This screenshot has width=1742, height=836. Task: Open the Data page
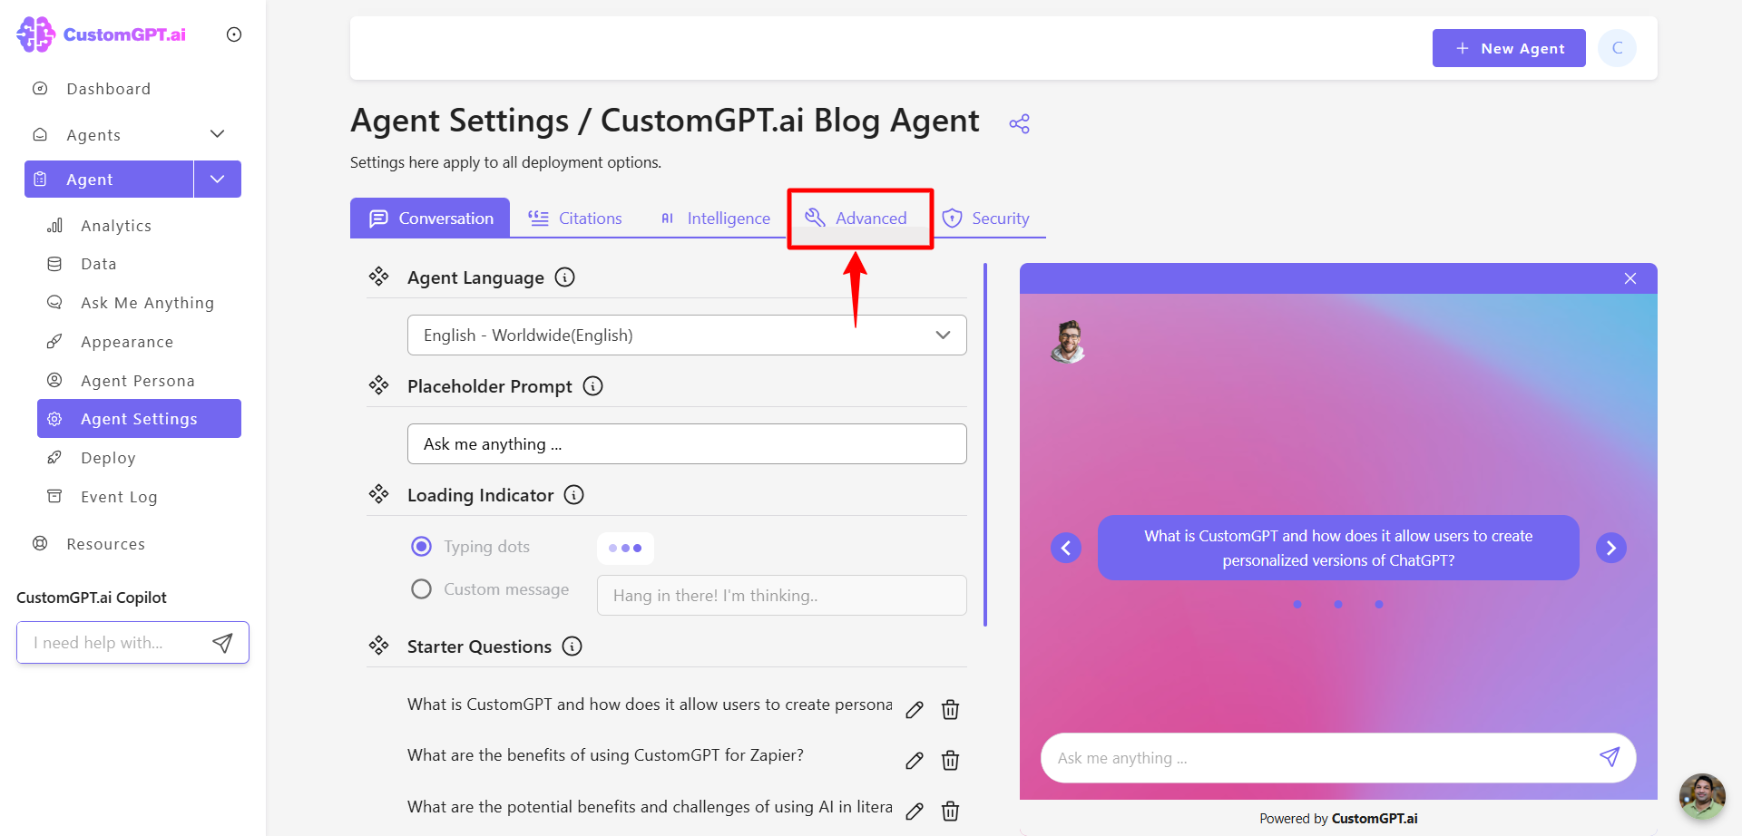tap(99, 264)
